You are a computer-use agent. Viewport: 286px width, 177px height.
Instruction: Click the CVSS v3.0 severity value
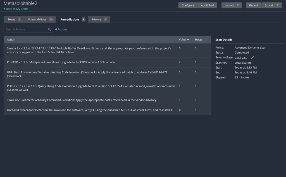click(241, 58)
